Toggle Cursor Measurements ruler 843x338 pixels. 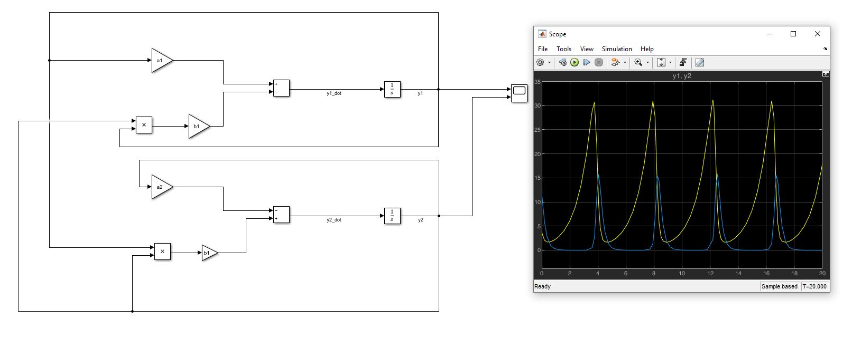point(700,62)
